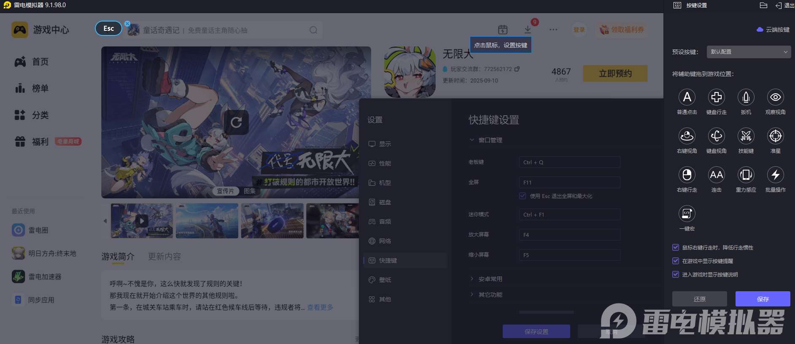Select the 一键宏 macro icon

coord(687,214)
